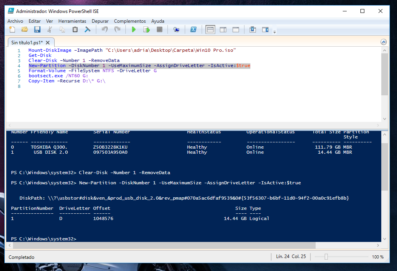Launch PowerShell.exe from the toolbar

point(193,29)
